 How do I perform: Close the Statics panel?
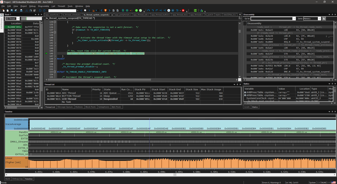335,84
